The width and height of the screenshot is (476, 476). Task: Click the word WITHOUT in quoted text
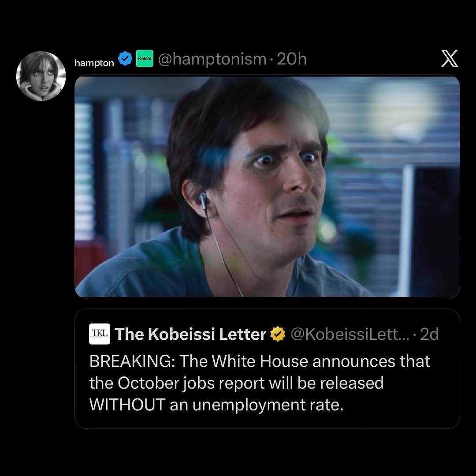[x=127, y=405]
